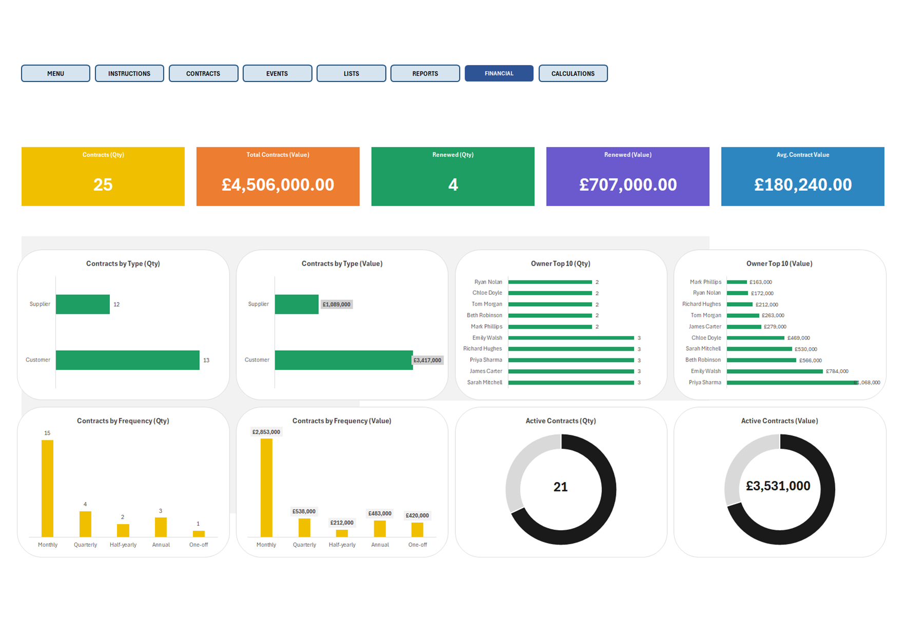Select the 21 in Active Contracts donut
This screenshot has width=906, height=622.
tap(561, 487)
